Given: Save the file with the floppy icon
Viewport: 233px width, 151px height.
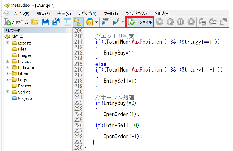Looking at the screenshot, I should (45, 22).
